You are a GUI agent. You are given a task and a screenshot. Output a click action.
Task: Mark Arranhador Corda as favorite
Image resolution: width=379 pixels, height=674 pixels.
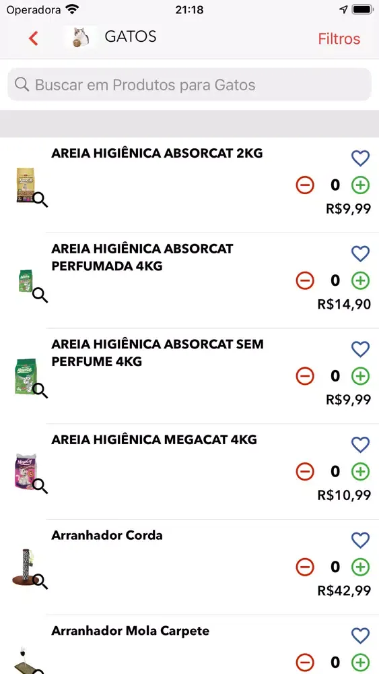pos(360,540)
